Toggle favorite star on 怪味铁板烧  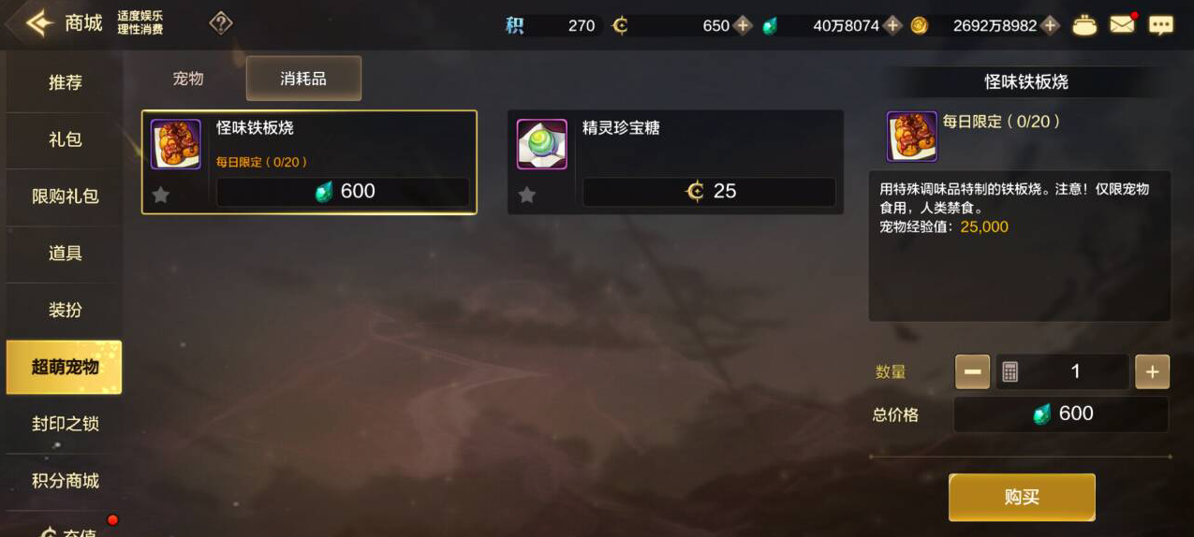(161, 195)
